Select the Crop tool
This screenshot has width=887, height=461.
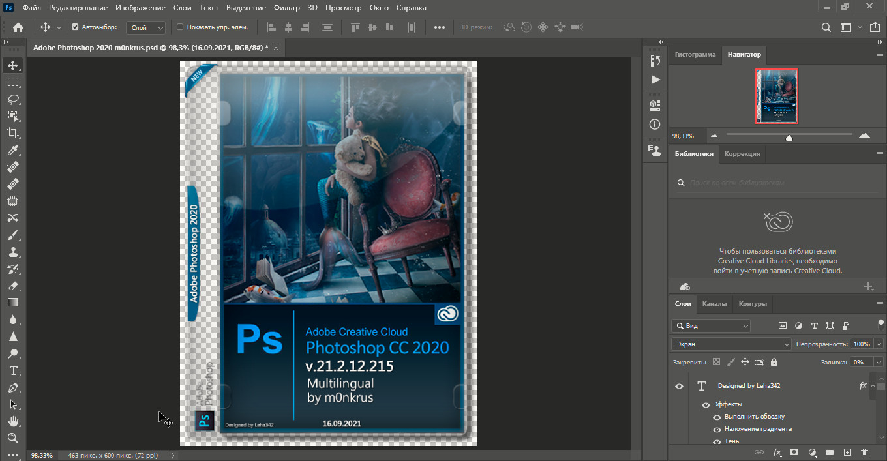pos(13,133)
